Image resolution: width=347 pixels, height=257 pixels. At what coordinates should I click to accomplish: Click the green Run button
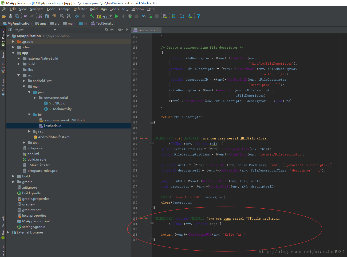point(117,16)
